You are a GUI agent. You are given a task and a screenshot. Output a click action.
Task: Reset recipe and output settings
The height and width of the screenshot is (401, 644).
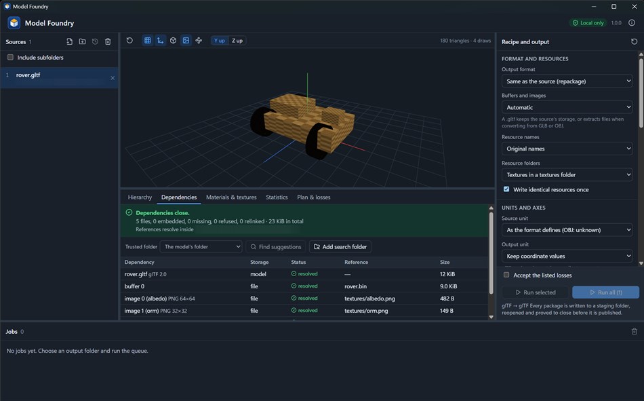(x=634, y=41)
